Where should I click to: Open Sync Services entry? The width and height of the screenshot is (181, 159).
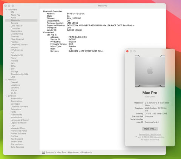pos(17,147)
